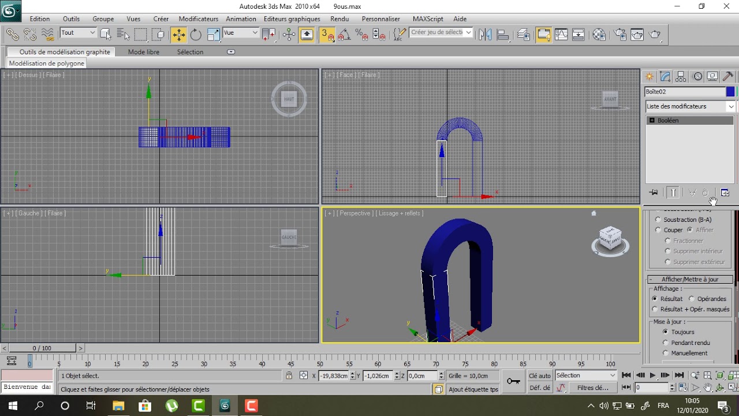Open the Edition menu
This screenshot has width=739, height=416.
[40, 19]
